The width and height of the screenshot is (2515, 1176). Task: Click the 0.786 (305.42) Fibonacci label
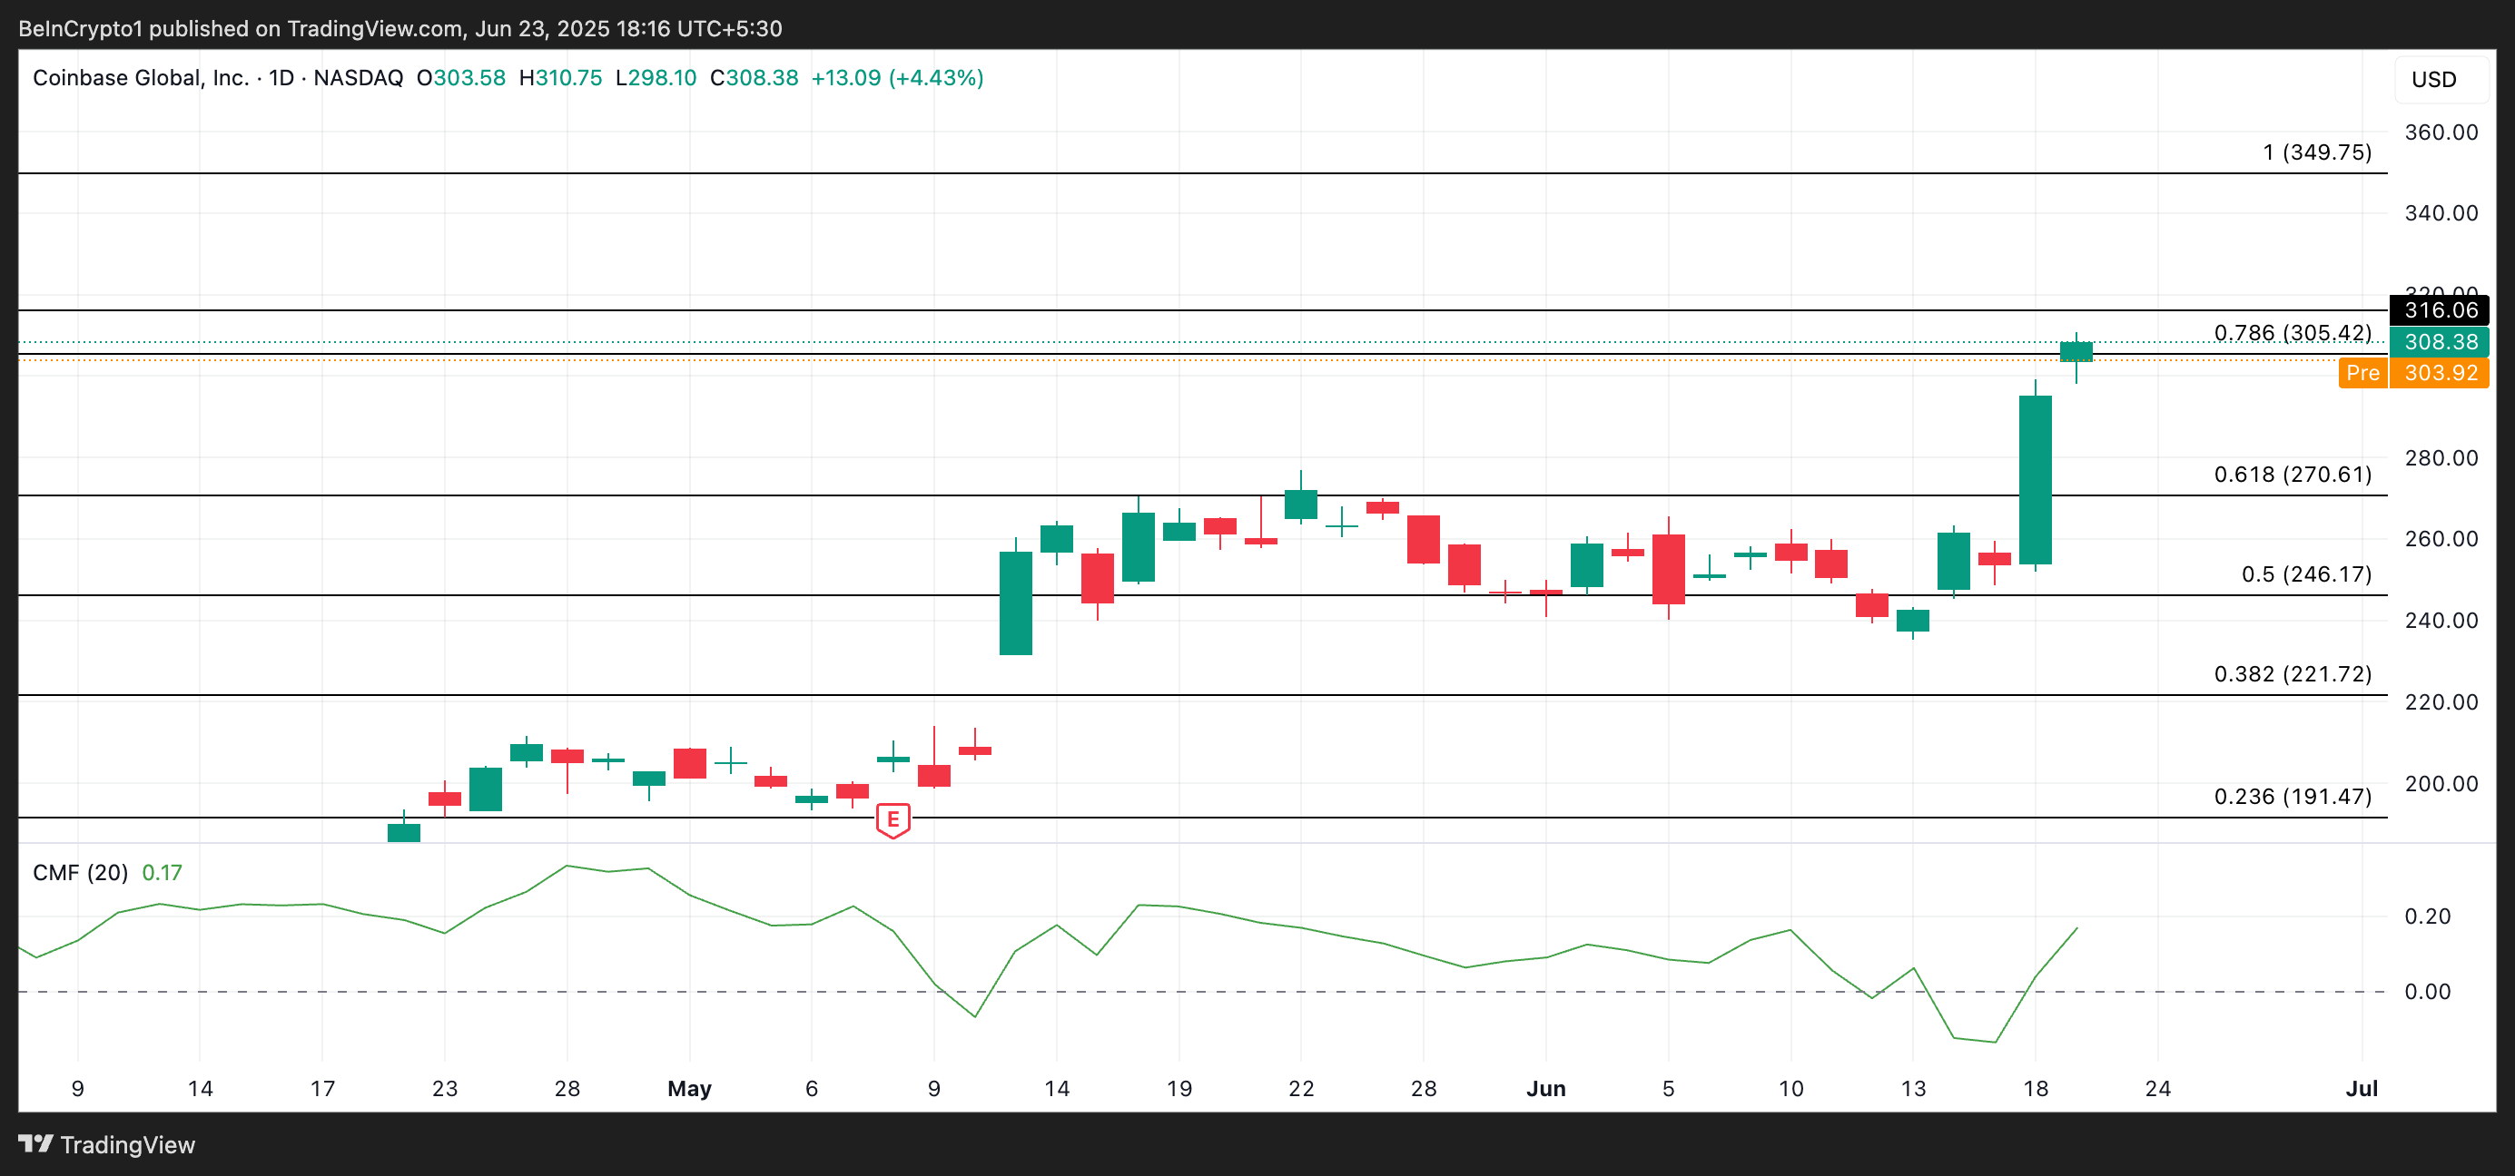coord(2292,333)
